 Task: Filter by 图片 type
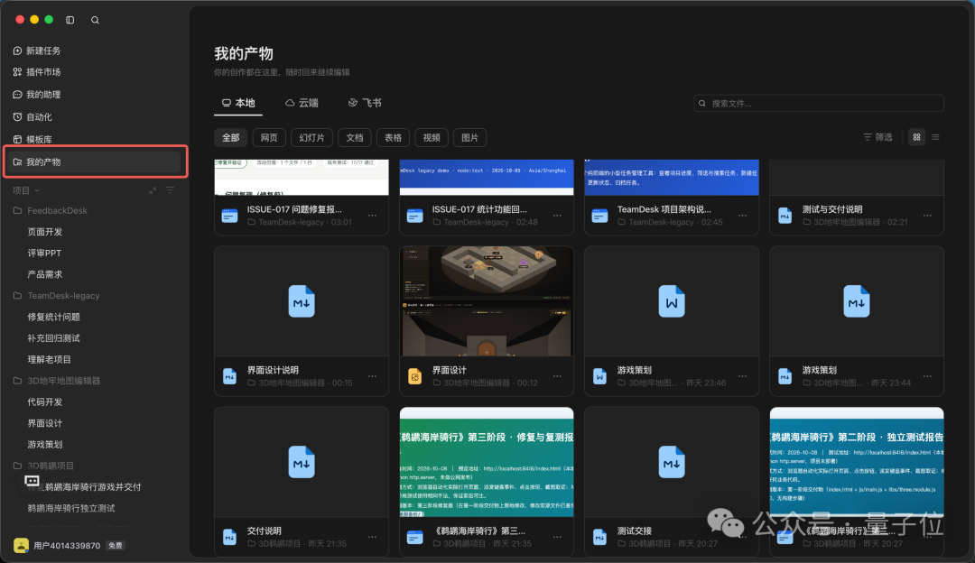point(470,137)
